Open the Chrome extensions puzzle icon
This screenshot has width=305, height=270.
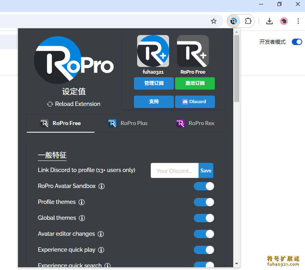[248, 21]
